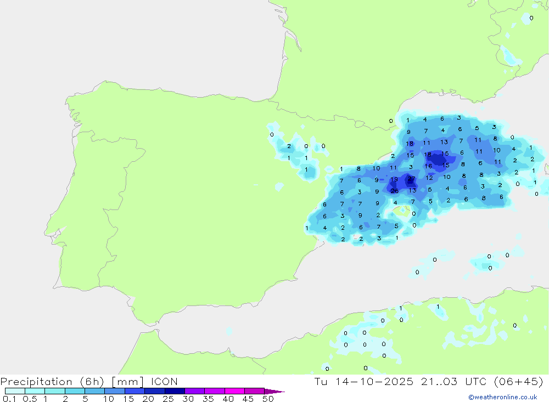Click the precipitation value 19 on map
This screenshot has width=549, height=402.
pos(394,179)
